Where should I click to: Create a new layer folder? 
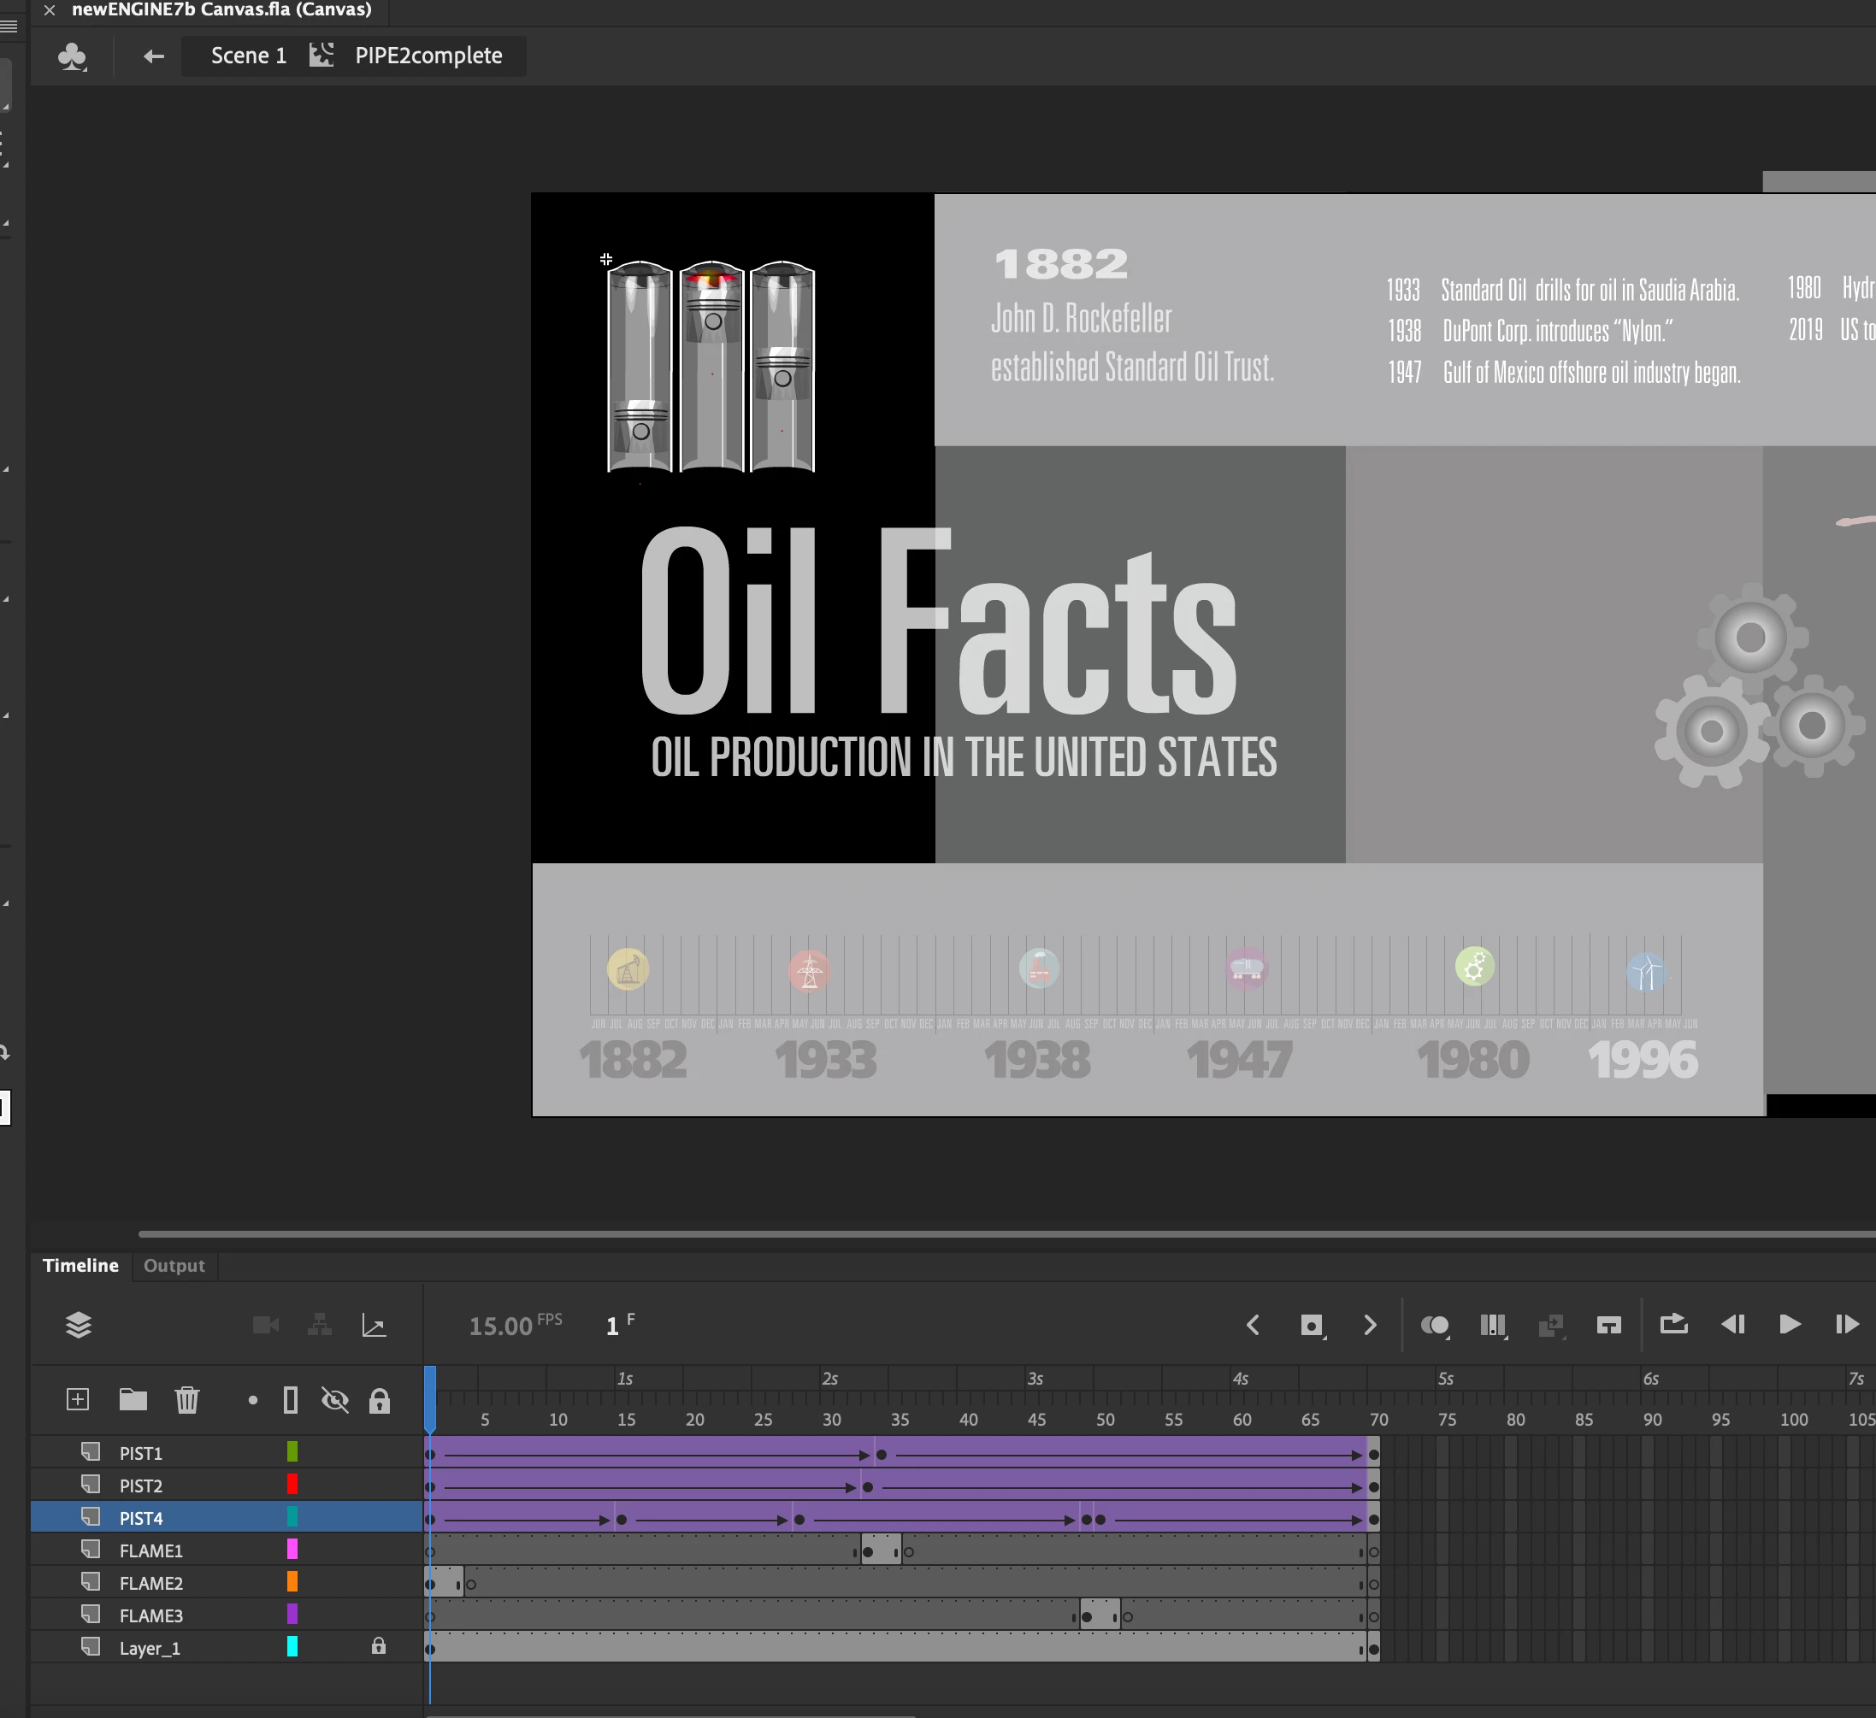click(133, 1399)
